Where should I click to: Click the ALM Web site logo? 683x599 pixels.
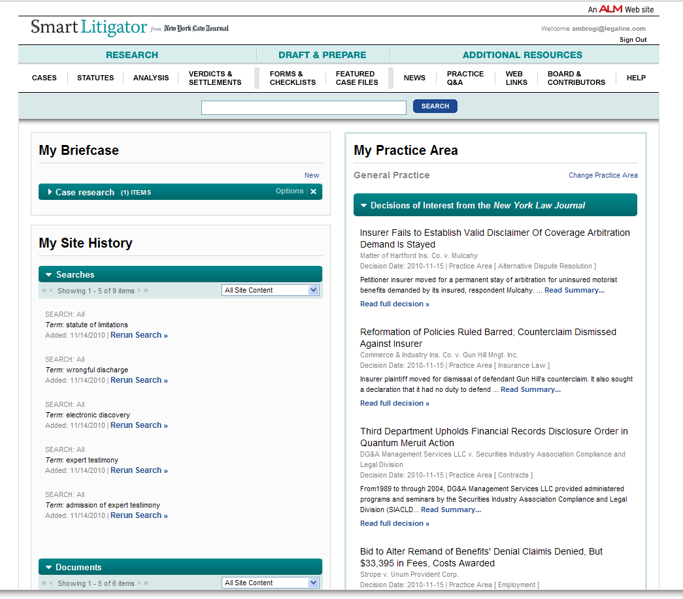[x=610, y=9]
